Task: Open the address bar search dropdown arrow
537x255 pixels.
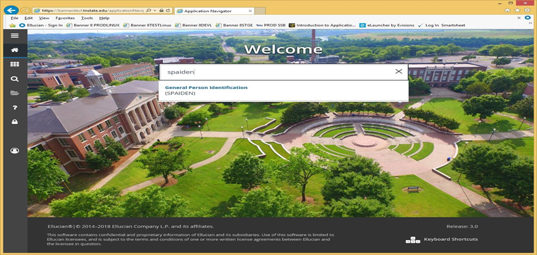Action: pyautogui.click(x=154, y=10)
